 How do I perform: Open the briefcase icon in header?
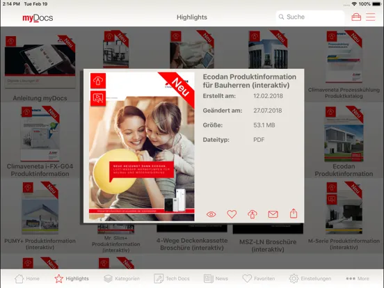click(356, 17)
